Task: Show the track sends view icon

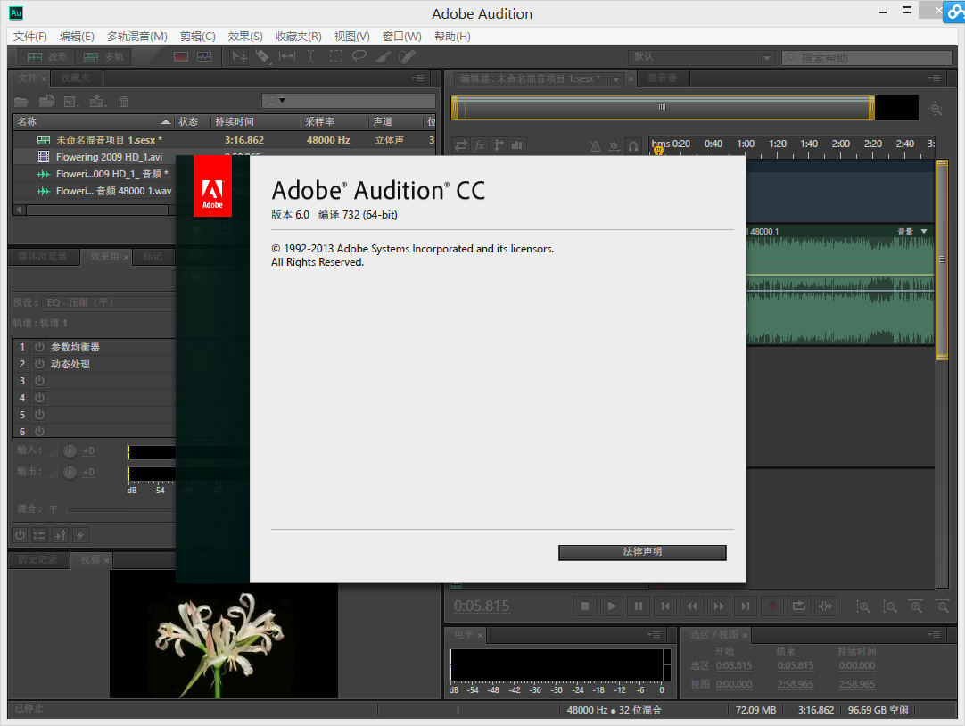Action: coord(499,145)
